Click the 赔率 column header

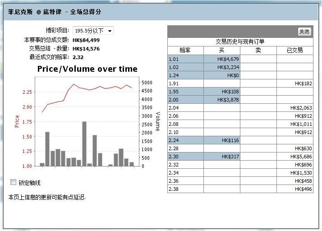pyautogui.click(x=185, y=51)
